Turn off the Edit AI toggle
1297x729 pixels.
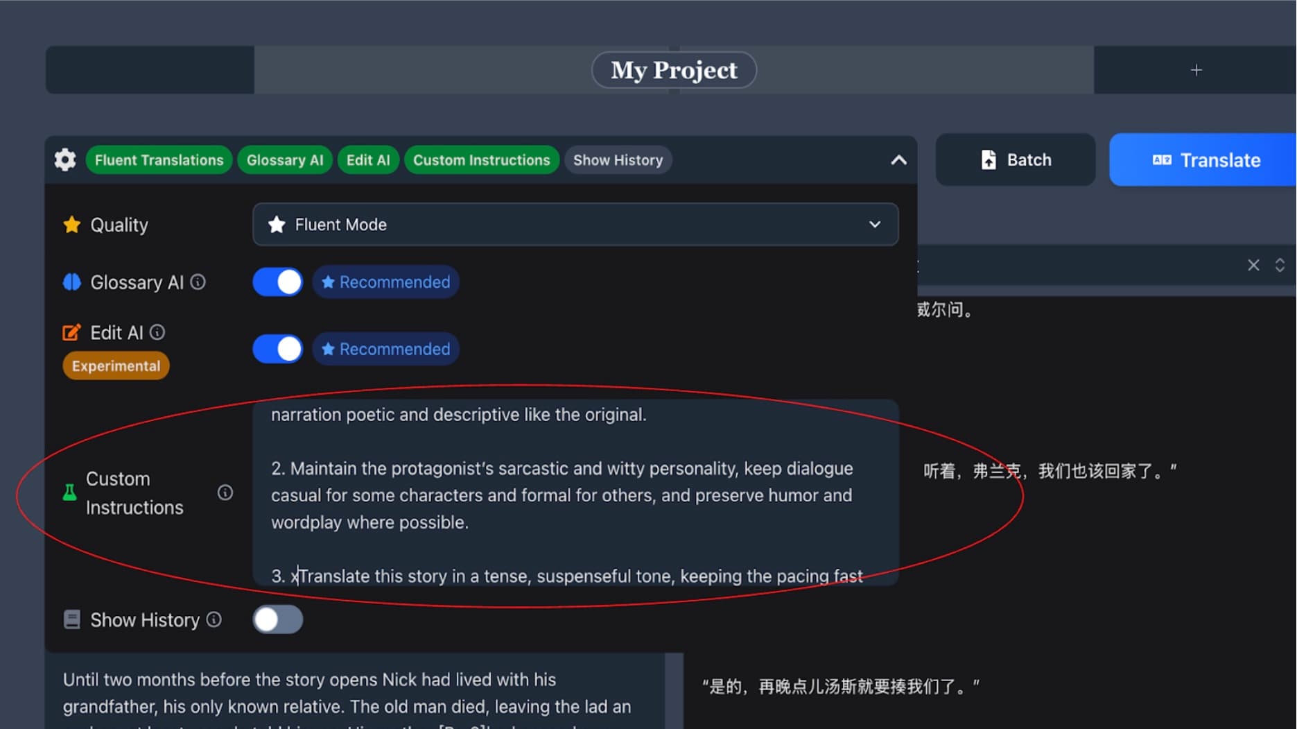[x=277, y=349]
